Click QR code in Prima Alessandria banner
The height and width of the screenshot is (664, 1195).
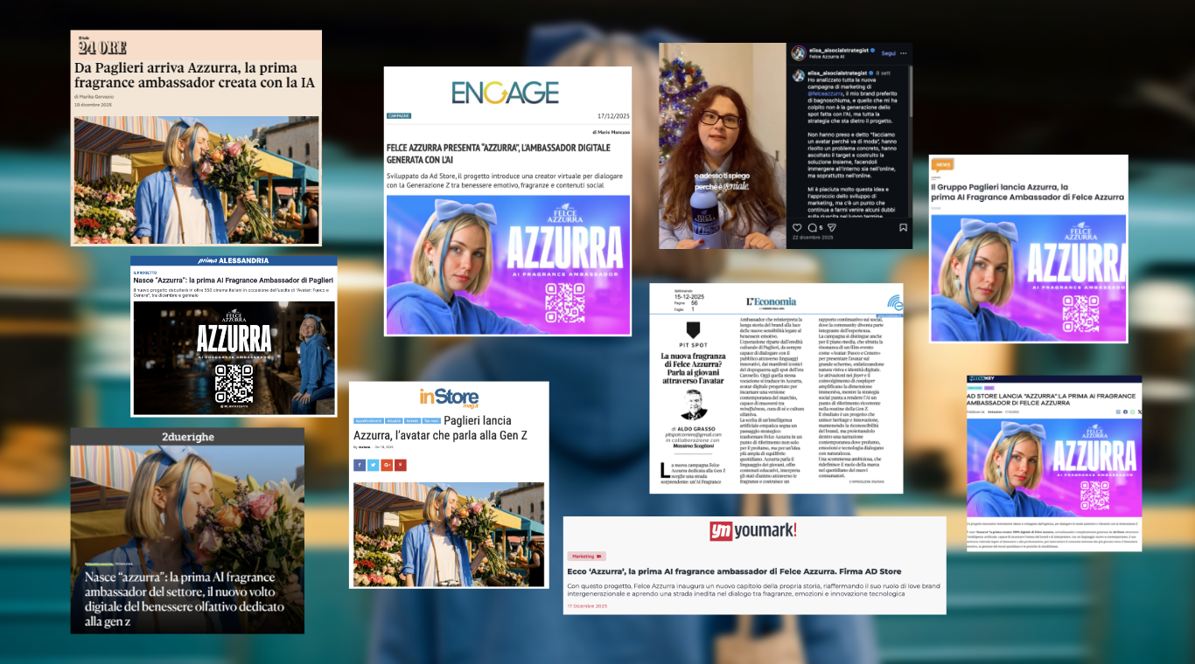[x=234, y=384]
